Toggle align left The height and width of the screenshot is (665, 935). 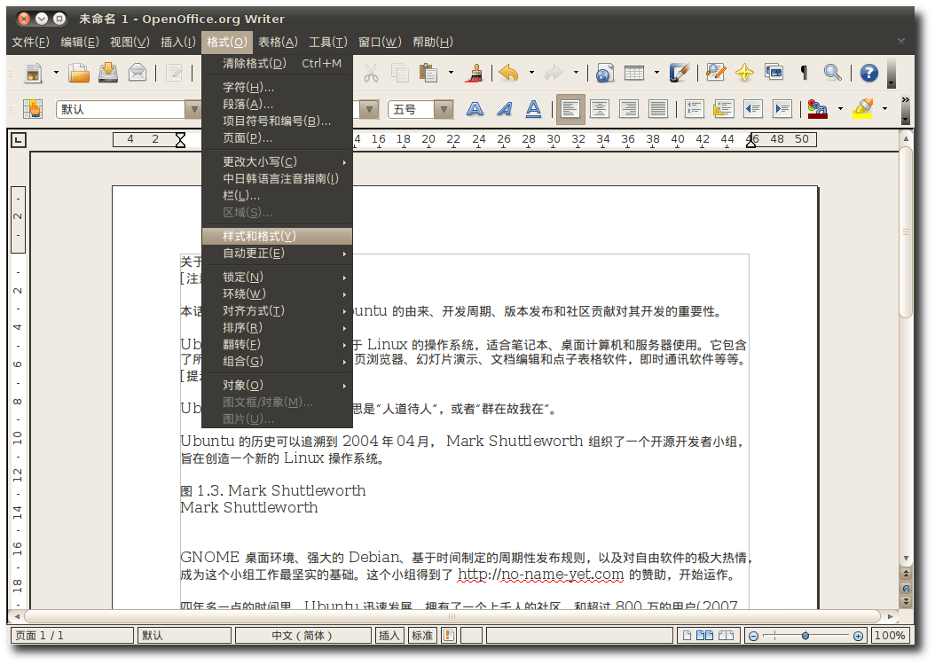point(570,109)
